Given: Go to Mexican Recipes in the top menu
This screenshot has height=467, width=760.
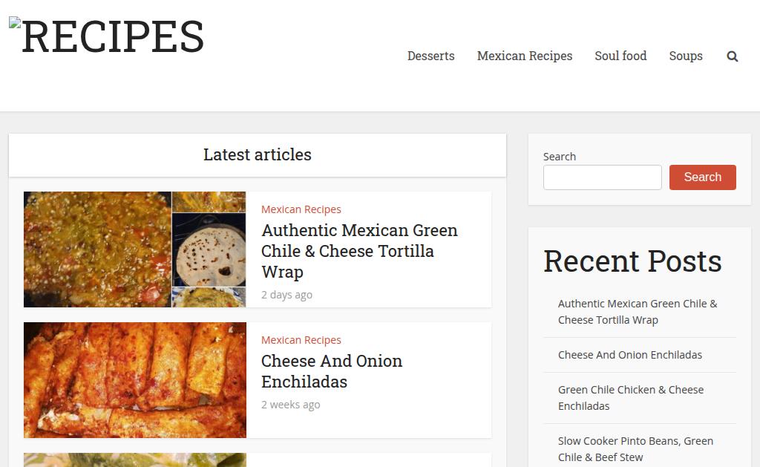Looking at the screenshot, I should pos(525,56).
